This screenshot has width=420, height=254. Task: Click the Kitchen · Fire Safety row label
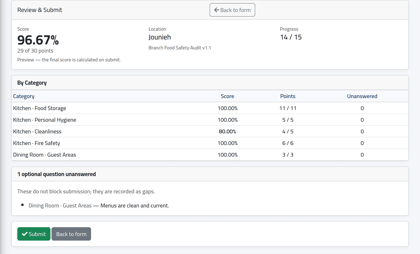point(37,143)
